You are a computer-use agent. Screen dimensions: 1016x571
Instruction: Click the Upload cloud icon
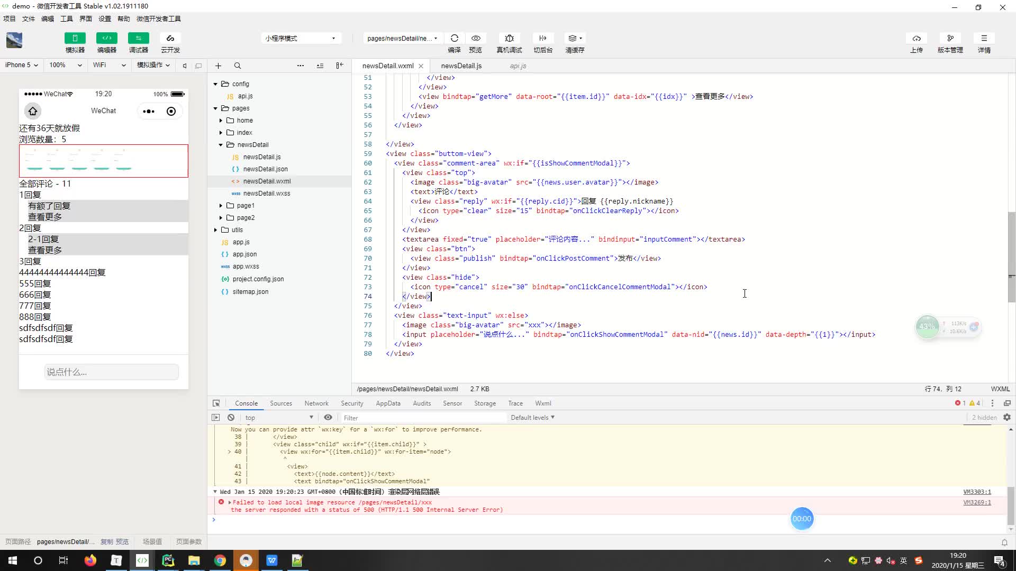tap(916, 38)
